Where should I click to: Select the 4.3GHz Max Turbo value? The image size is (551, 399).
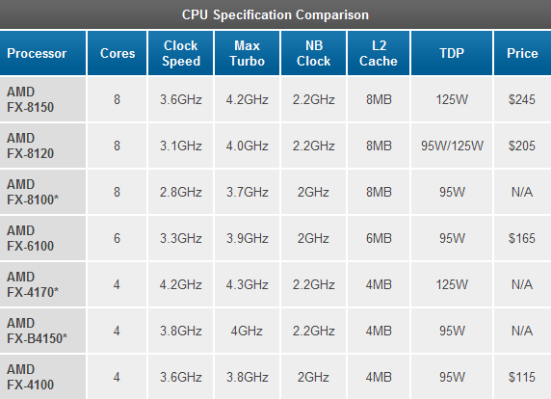pyautogui.click(x=247, y=284)
